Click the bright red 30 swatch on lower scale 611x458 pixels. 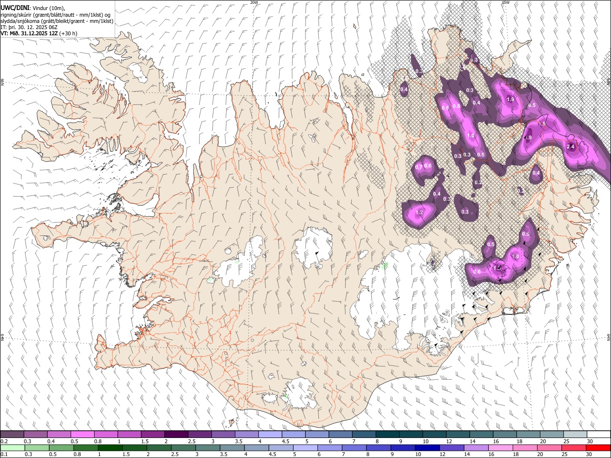pos(598,448)
